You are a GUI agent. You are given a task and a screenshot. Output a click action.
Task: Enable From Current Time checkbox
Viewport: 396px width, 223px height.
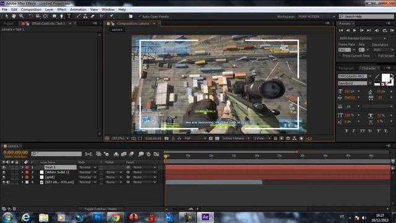340,56
